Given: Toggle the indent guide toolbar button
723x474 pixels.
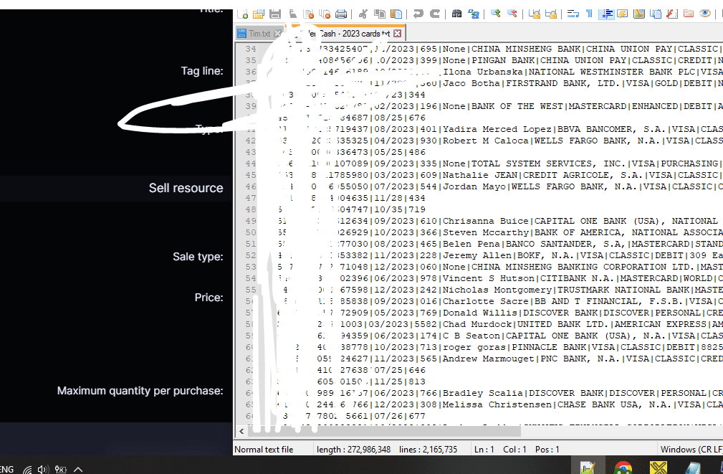Looking at the screenshot, I should coord(606,14).
